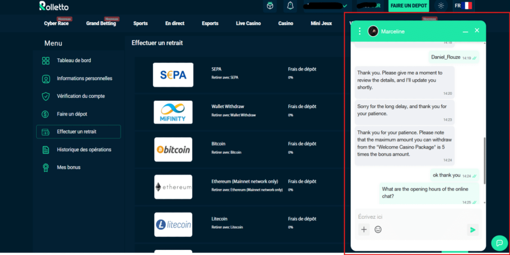Open the Grand Betting tab
Screen dimensions: 510x255
point(101,24)
